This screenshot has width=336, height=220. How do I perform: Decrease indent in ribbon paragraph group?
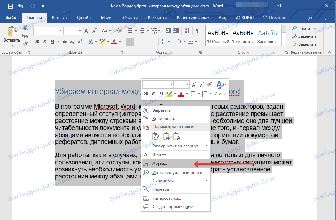click(169, 31)
